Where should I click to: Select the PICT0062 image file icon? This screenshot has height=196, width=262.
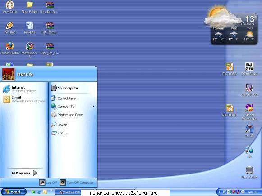pos(229,69)
